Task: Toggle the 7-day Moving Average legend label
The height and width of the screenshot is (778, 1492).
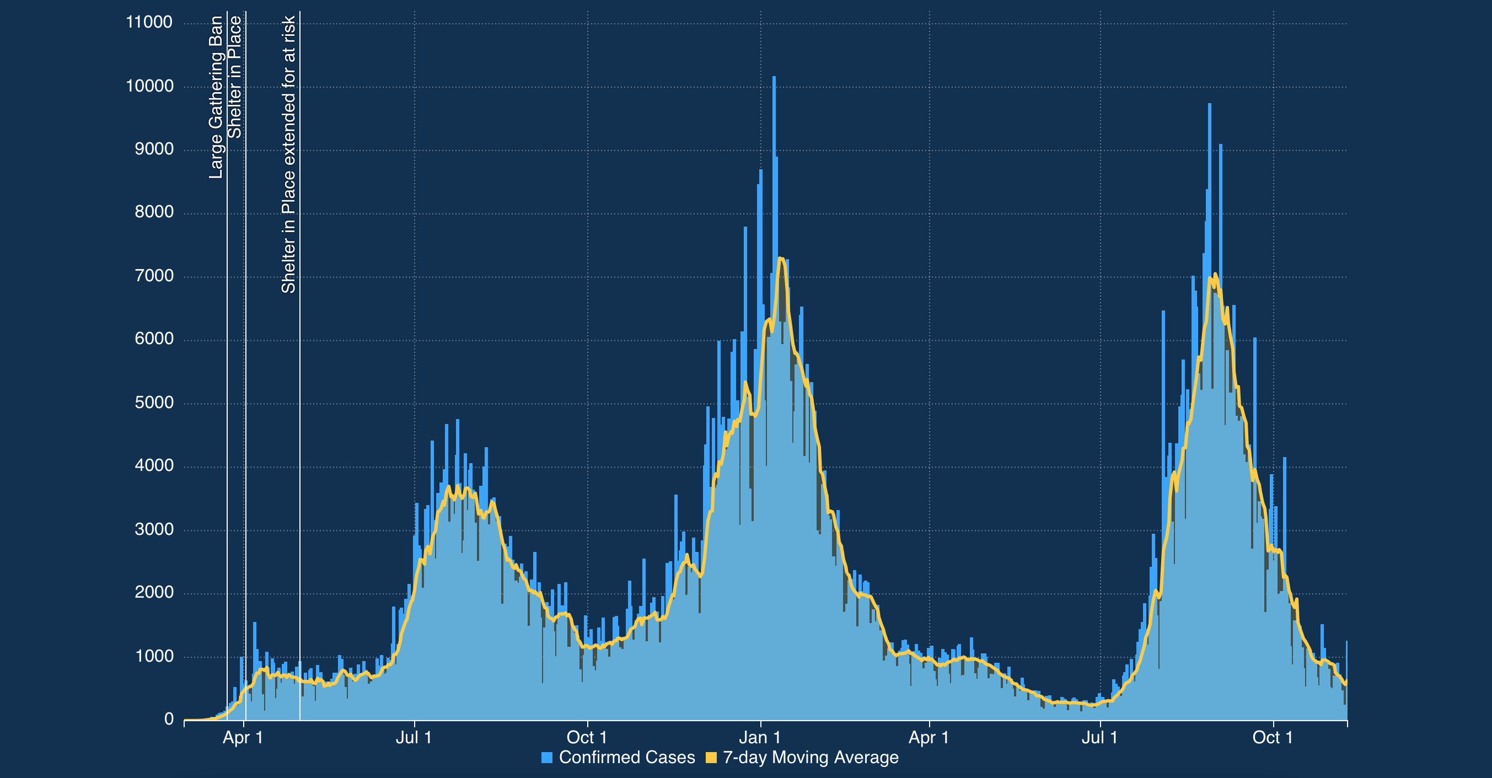Action: coord(811,757)
